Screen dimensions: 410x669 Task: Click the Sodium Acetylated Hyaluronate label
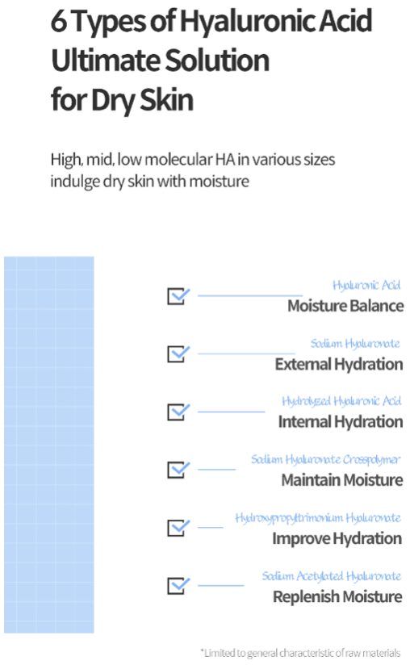(332, 576)
